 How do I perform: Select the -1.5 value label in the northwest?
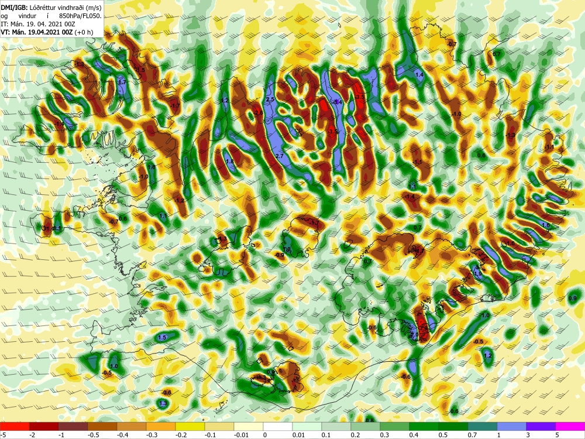click(140, 70)
